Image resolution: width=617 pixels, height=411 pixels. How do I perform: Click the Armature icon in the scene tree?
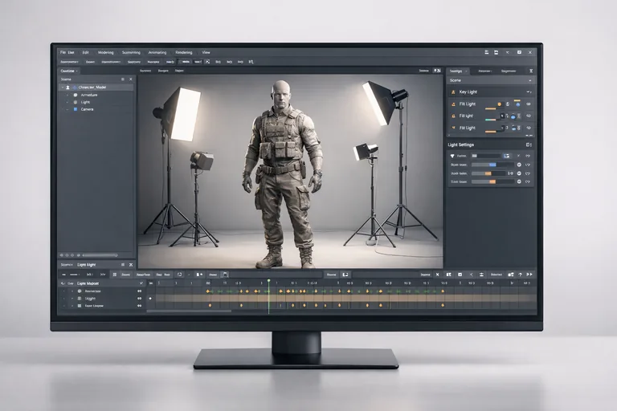75,95
